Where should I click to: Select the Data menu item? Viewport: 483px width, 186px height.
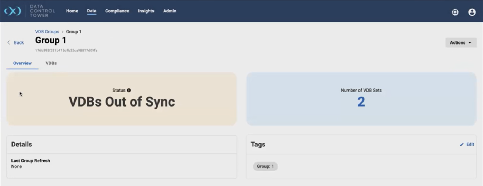[92, 11]
